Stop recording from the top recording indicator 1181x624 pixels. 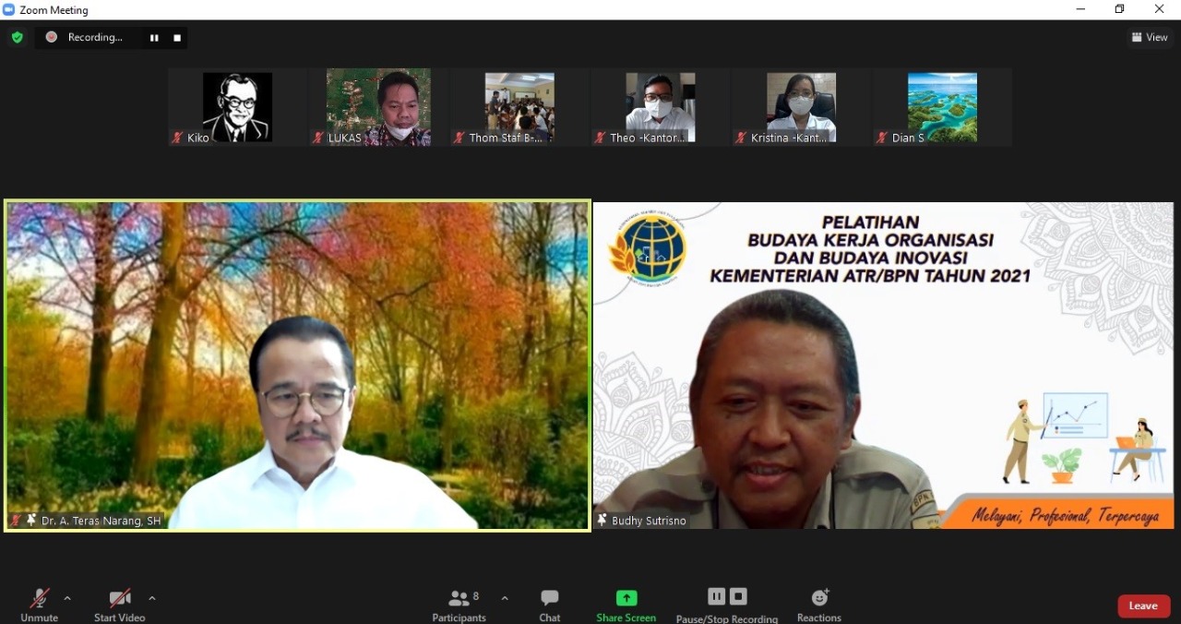point(177,38)
